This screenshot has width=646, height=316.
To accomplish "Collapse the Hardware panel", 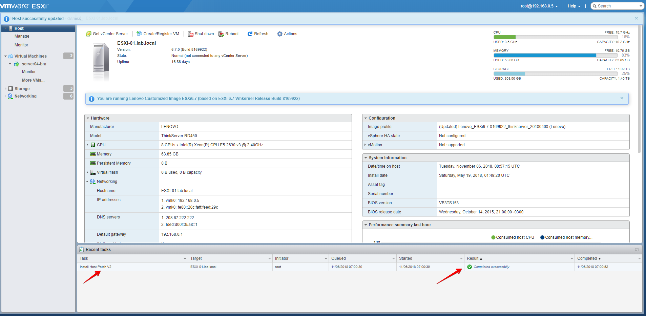I will 88,118.
